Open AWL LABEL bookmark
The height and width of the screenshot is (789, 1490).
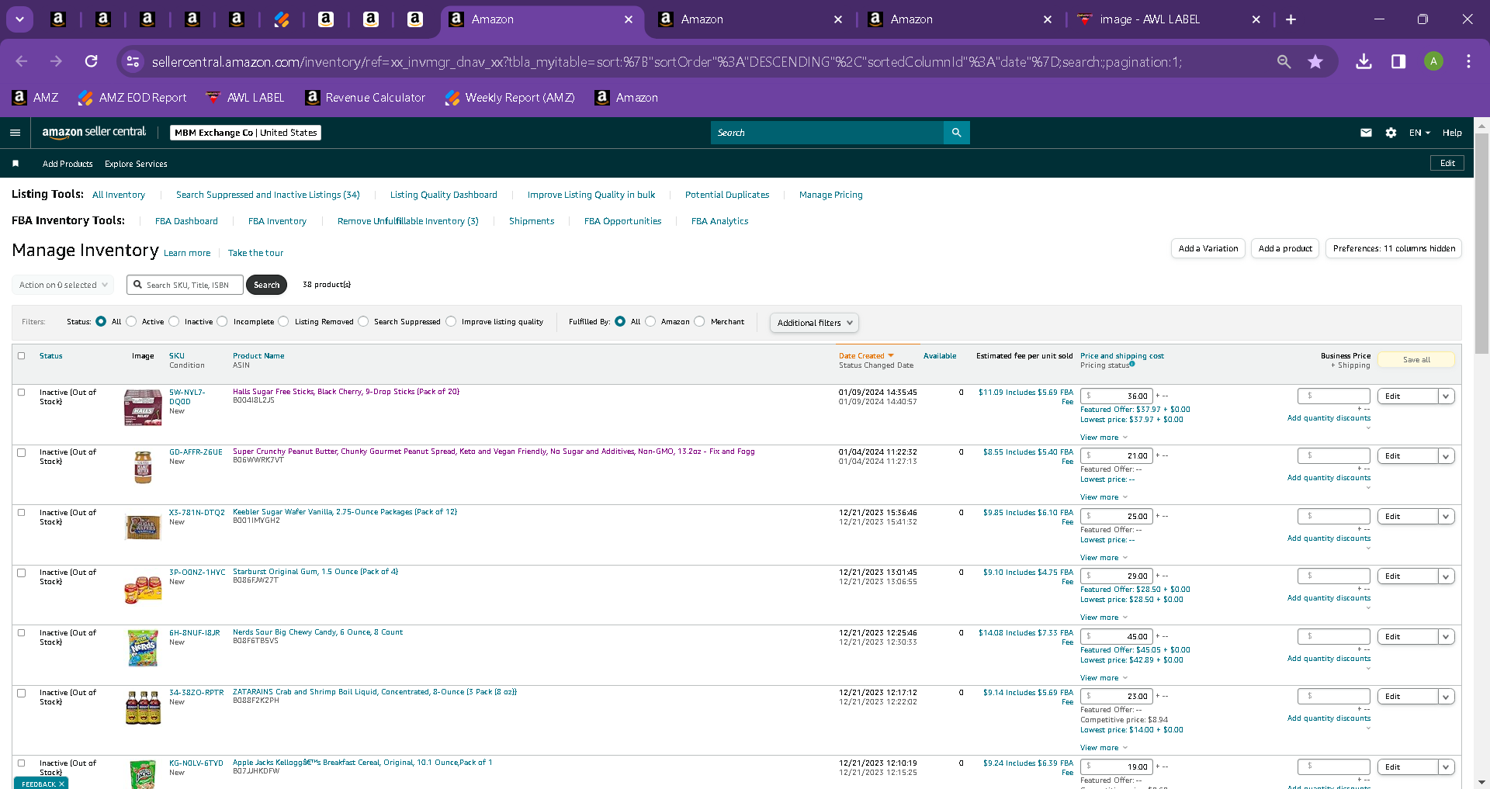tap(245, 98)
